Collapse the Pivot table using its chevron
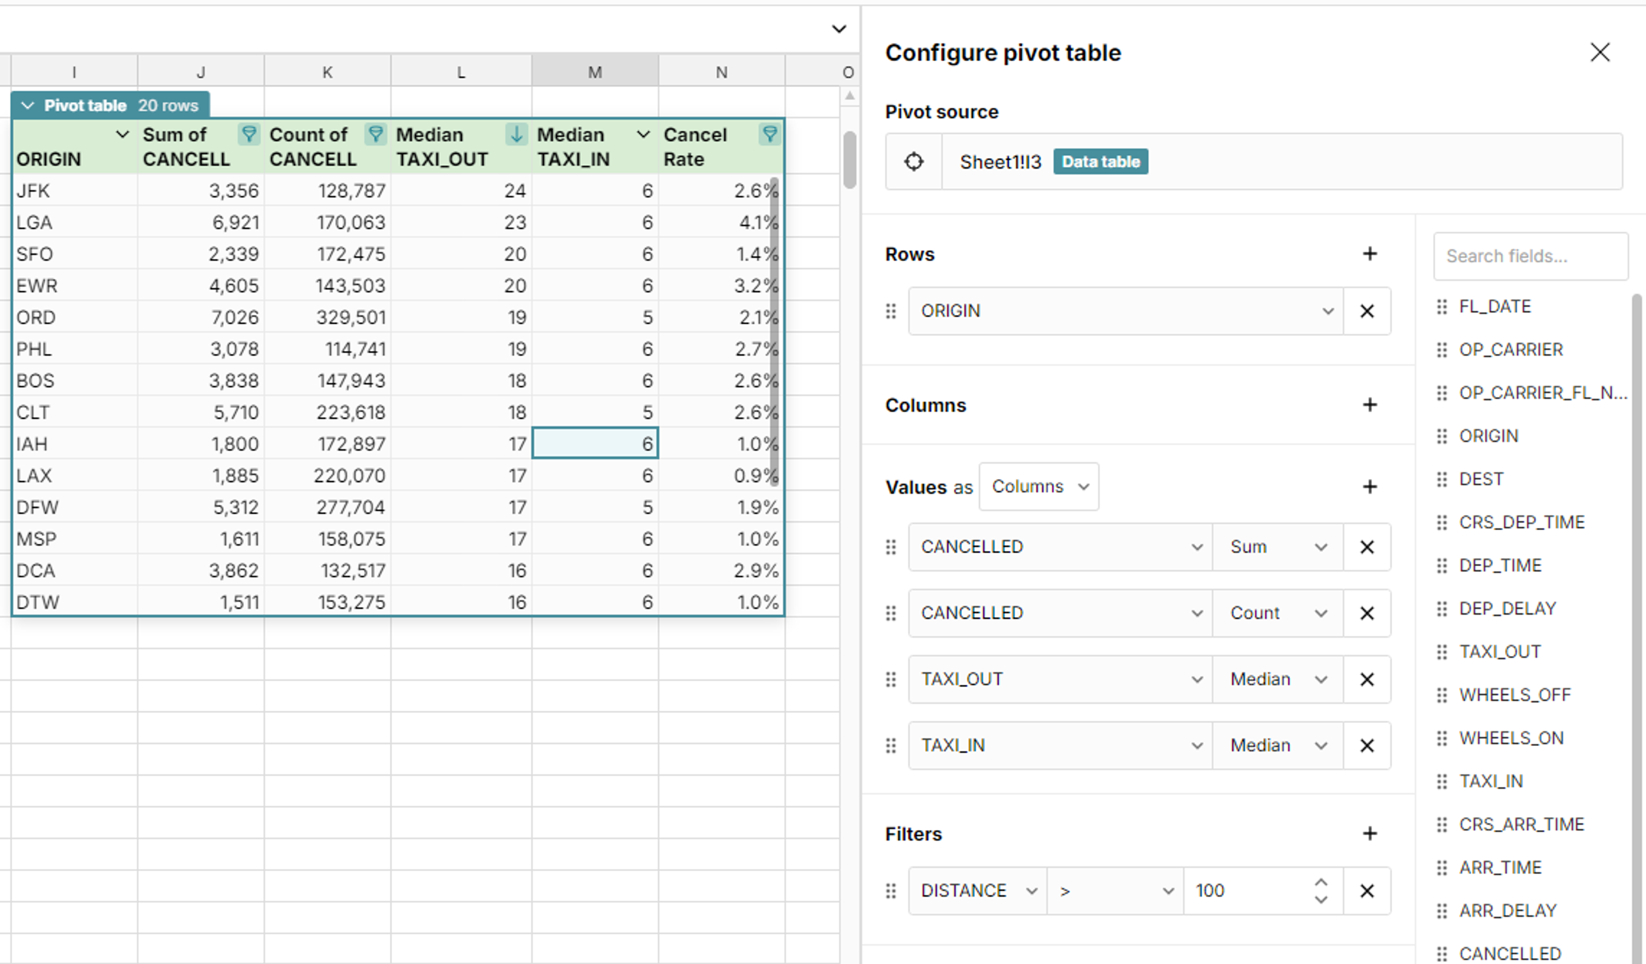This screenshot has width=1646, height=964. [28, 105]
